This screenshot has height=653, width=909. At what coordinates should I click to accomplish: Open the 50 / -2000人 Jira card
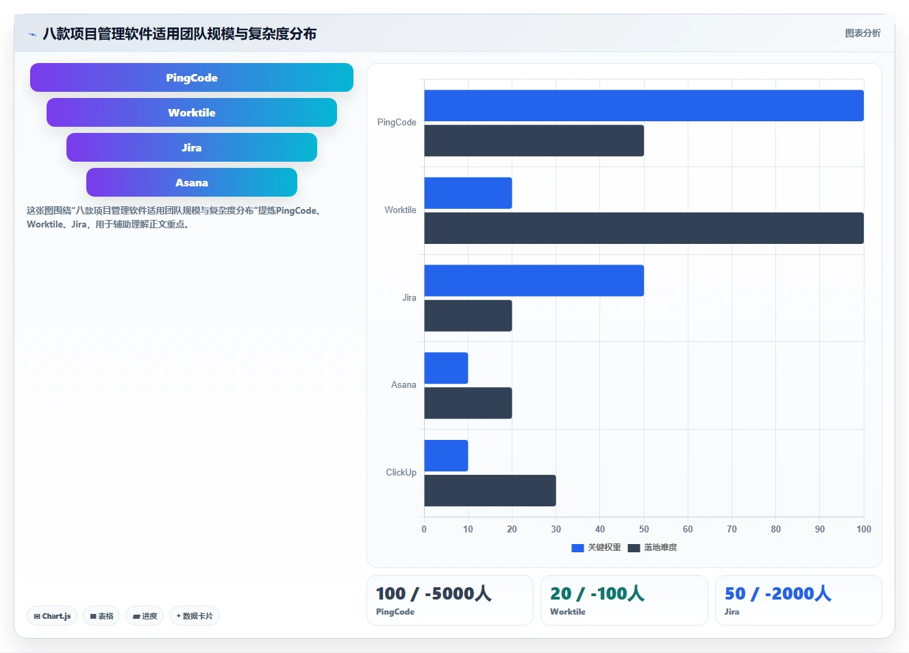pos(798,600)
